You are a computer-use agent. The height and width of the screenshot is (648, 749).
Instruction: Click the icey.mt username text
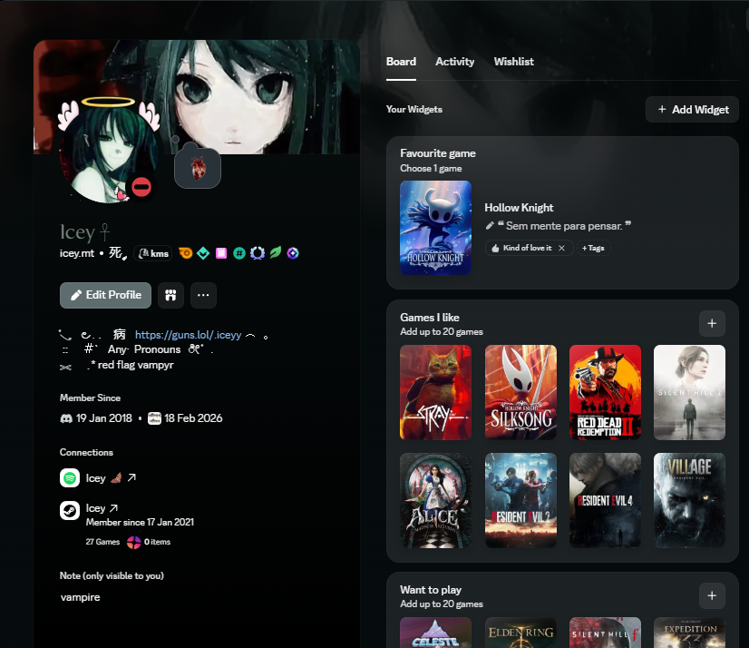point(77,253)
